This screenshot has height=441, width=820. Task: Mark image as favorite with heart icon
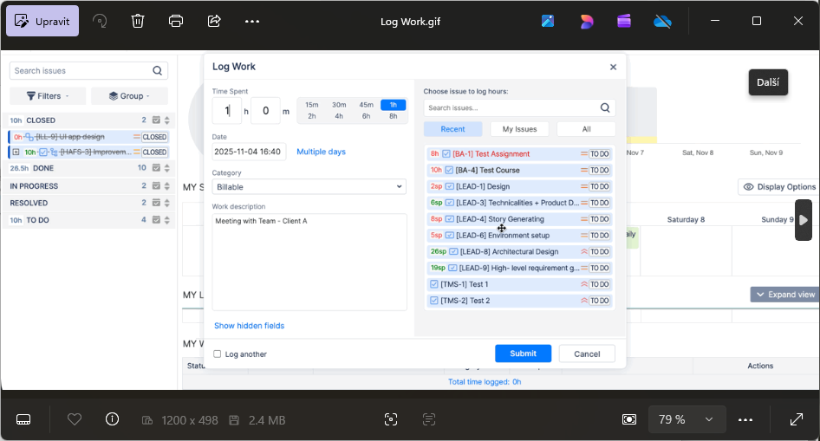click(75, 419)
